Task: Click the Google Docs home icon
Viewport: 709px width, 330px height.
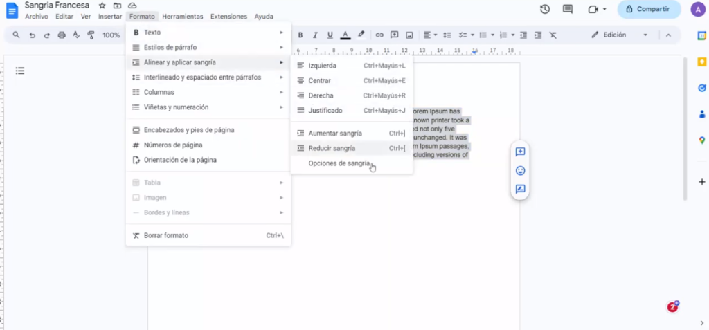Action: [x=12, y=10]
